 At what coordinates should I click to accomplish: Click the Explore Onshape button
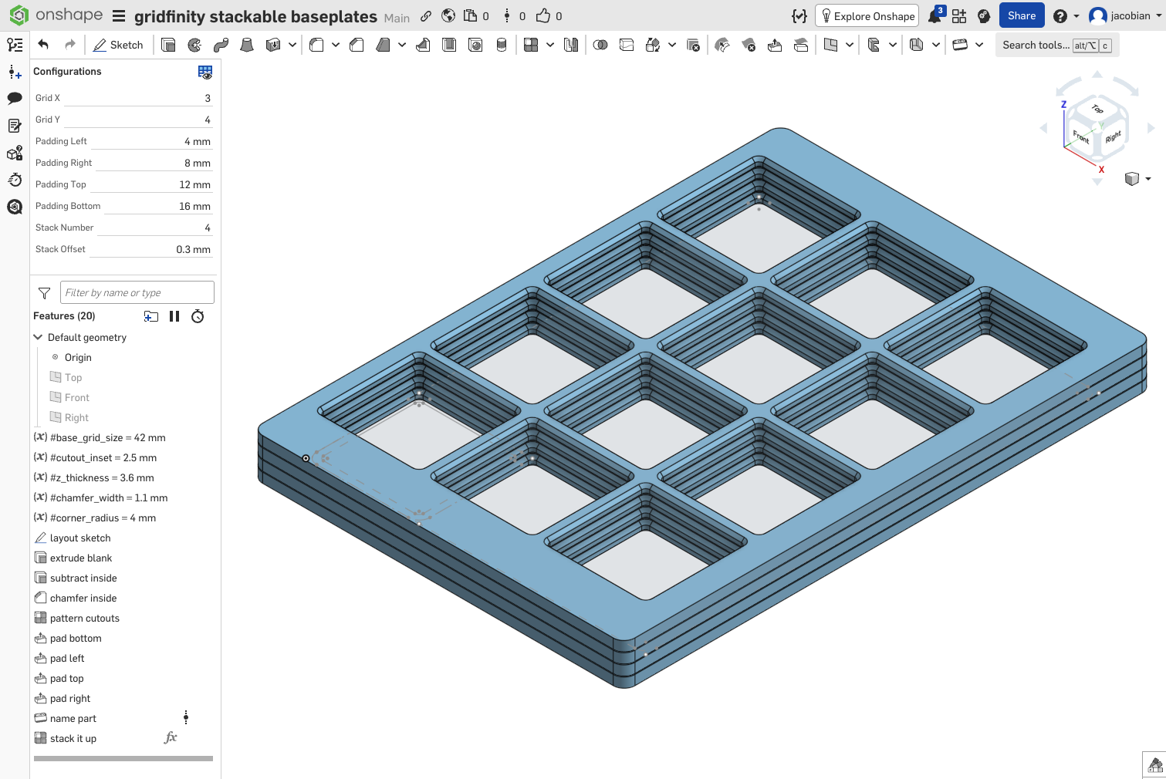867,16
